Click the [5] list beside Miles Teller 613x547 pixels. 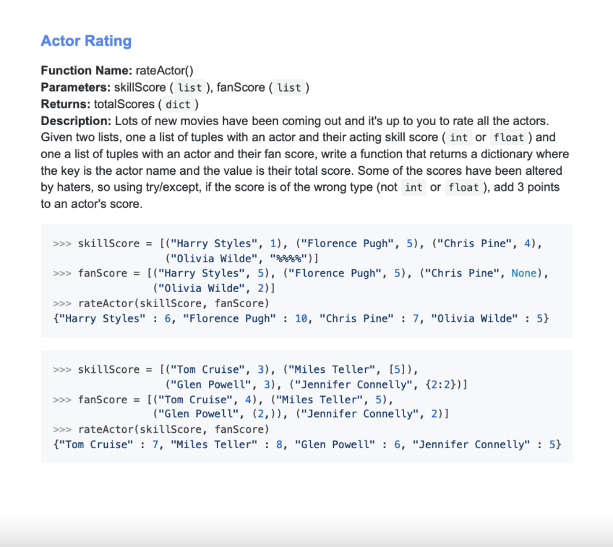396,369
